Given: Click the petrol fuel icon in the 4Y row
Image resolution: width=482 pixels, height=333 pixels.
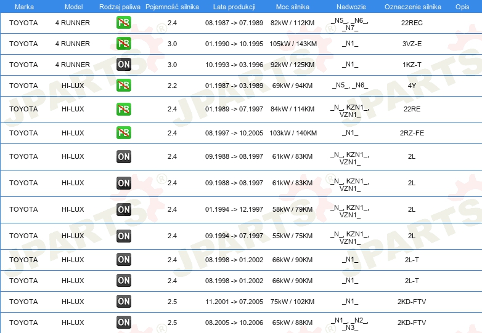Looking at the screenshot, I should point(123,86).
